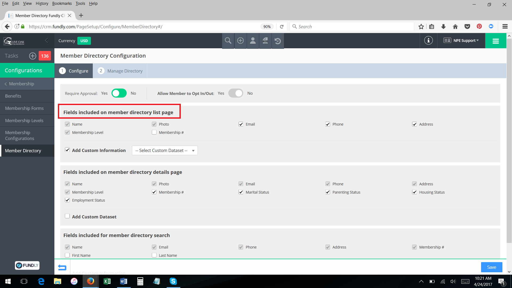The image size is (512, 288).
Task: Open the Windows Start button
Action: click(x=8, y=281)
